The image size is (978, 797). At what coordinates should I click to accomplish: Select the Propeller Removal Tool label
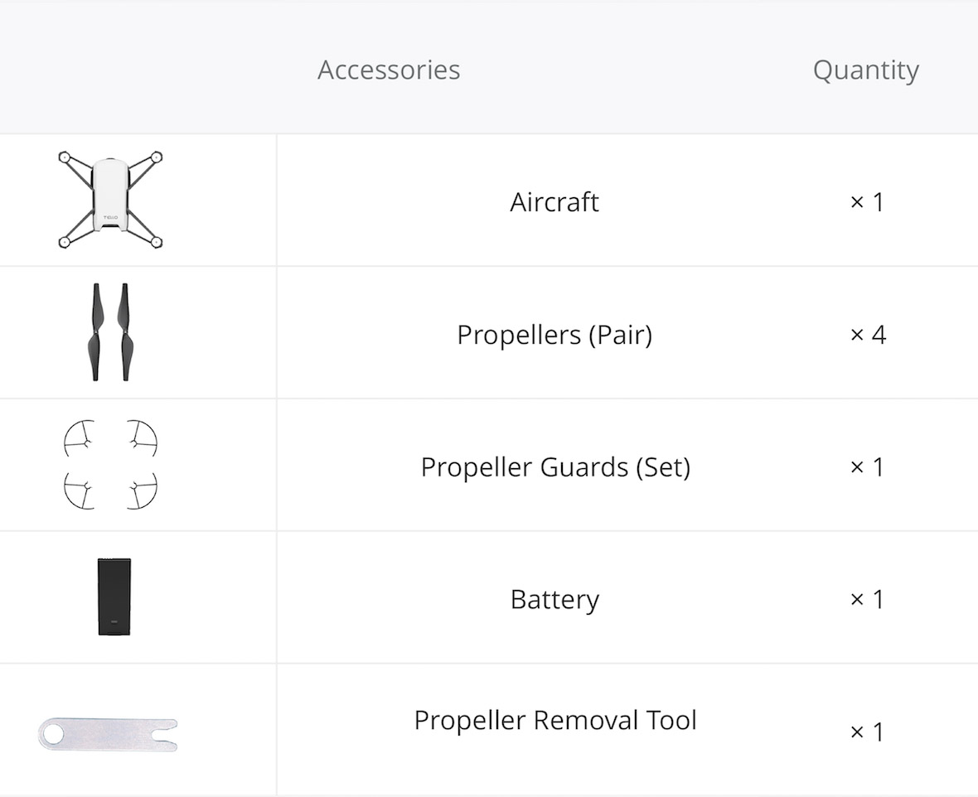[555, 720]
